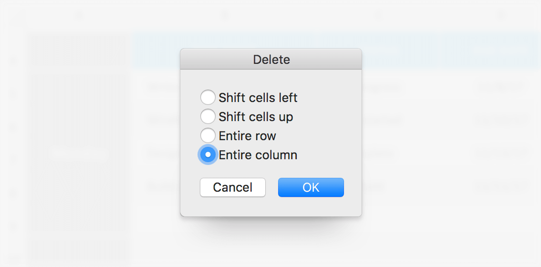Click the Delete dialog title bar
Viewport: 541px width, 267px height.
(324, 60)
